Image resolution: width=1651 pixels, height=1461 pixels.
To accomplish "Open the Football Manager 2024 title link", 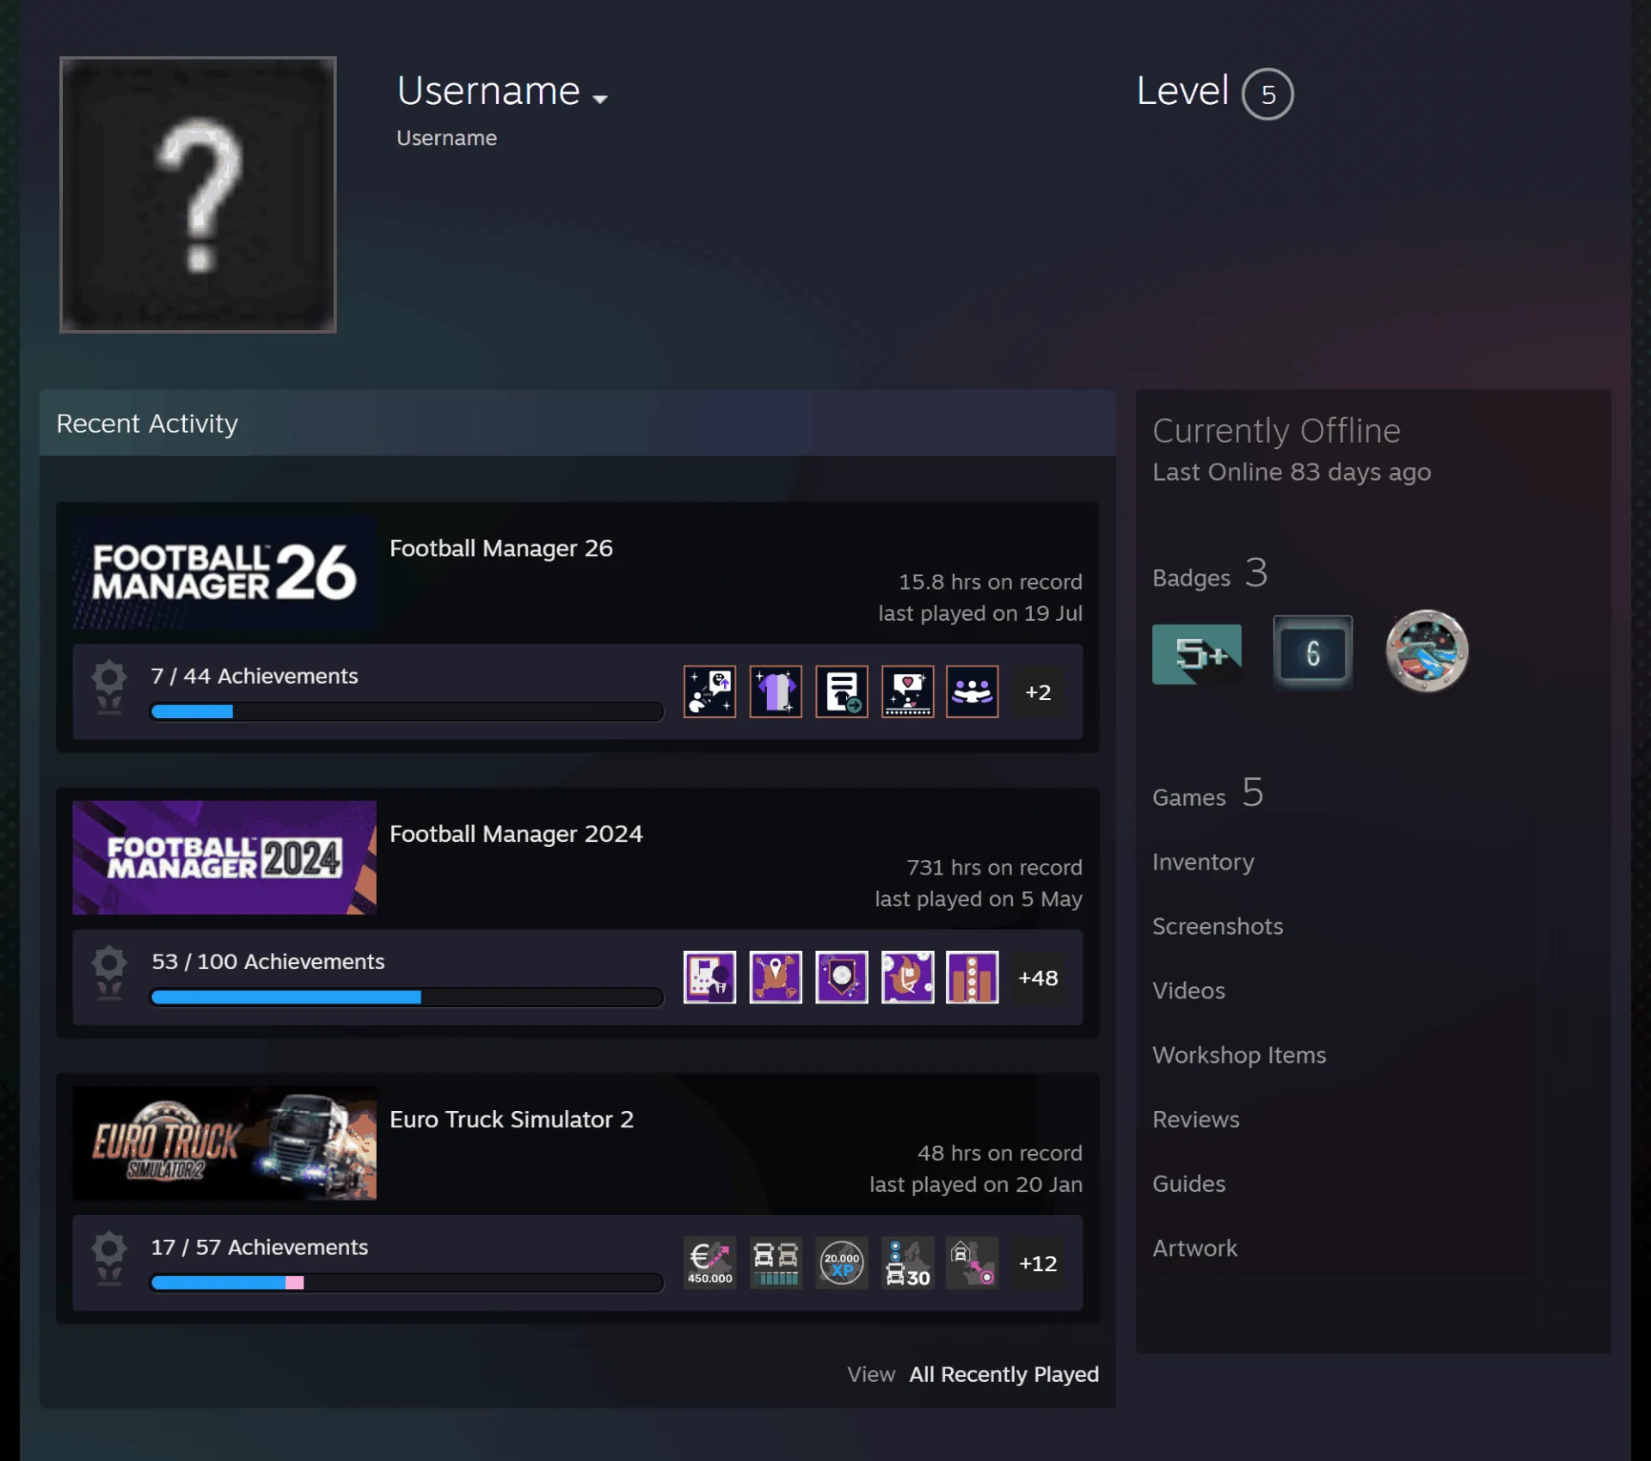I will click(x=516, y=833).
